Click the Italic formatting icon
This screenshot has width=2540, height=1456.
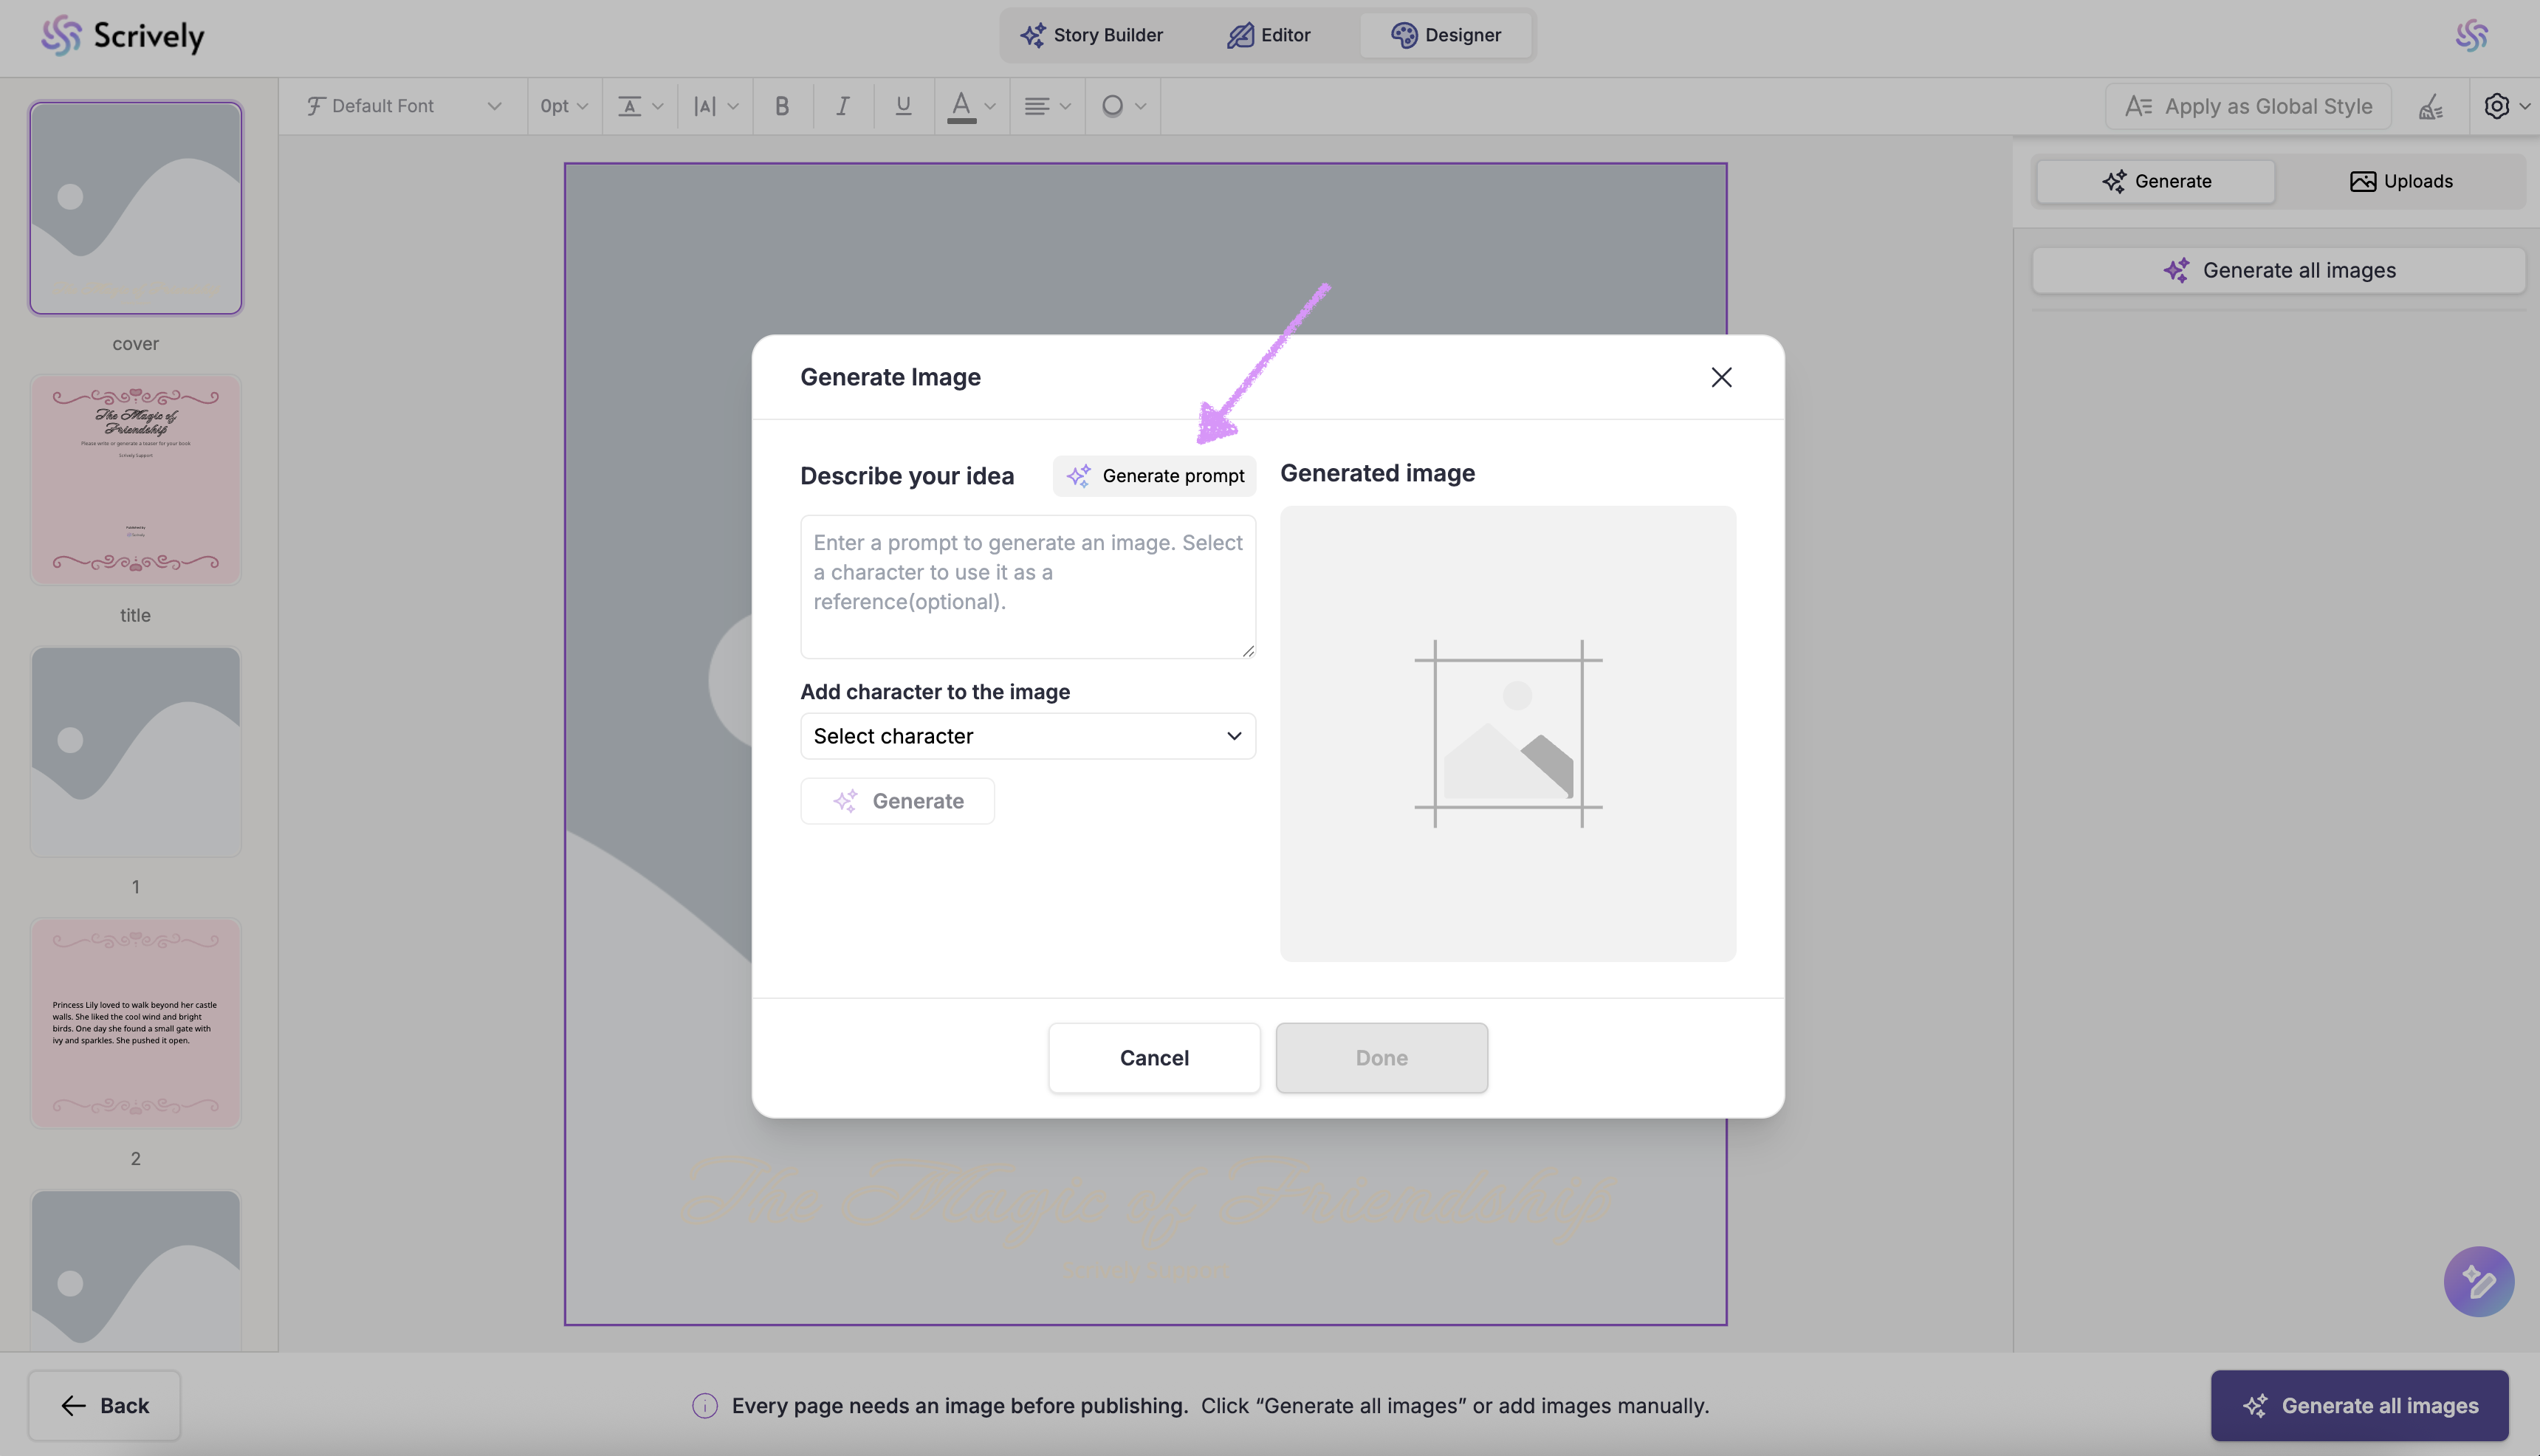coord(842,106)
